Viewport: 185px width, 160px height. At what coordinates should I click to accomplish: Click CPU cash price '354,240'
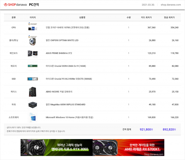[175, 28]
